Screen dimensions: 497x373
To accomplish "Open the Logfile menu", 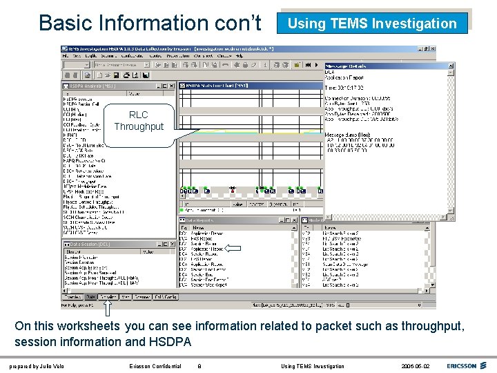I will click(91, 56).
